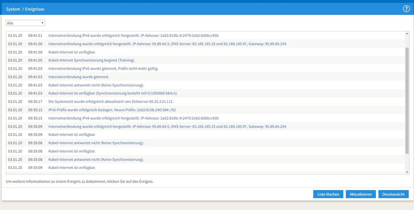Click 'IPv6-Präfix wurde erfolgreich bezogen' event
The height and width of the screenshot is (210, 414).
205,110
